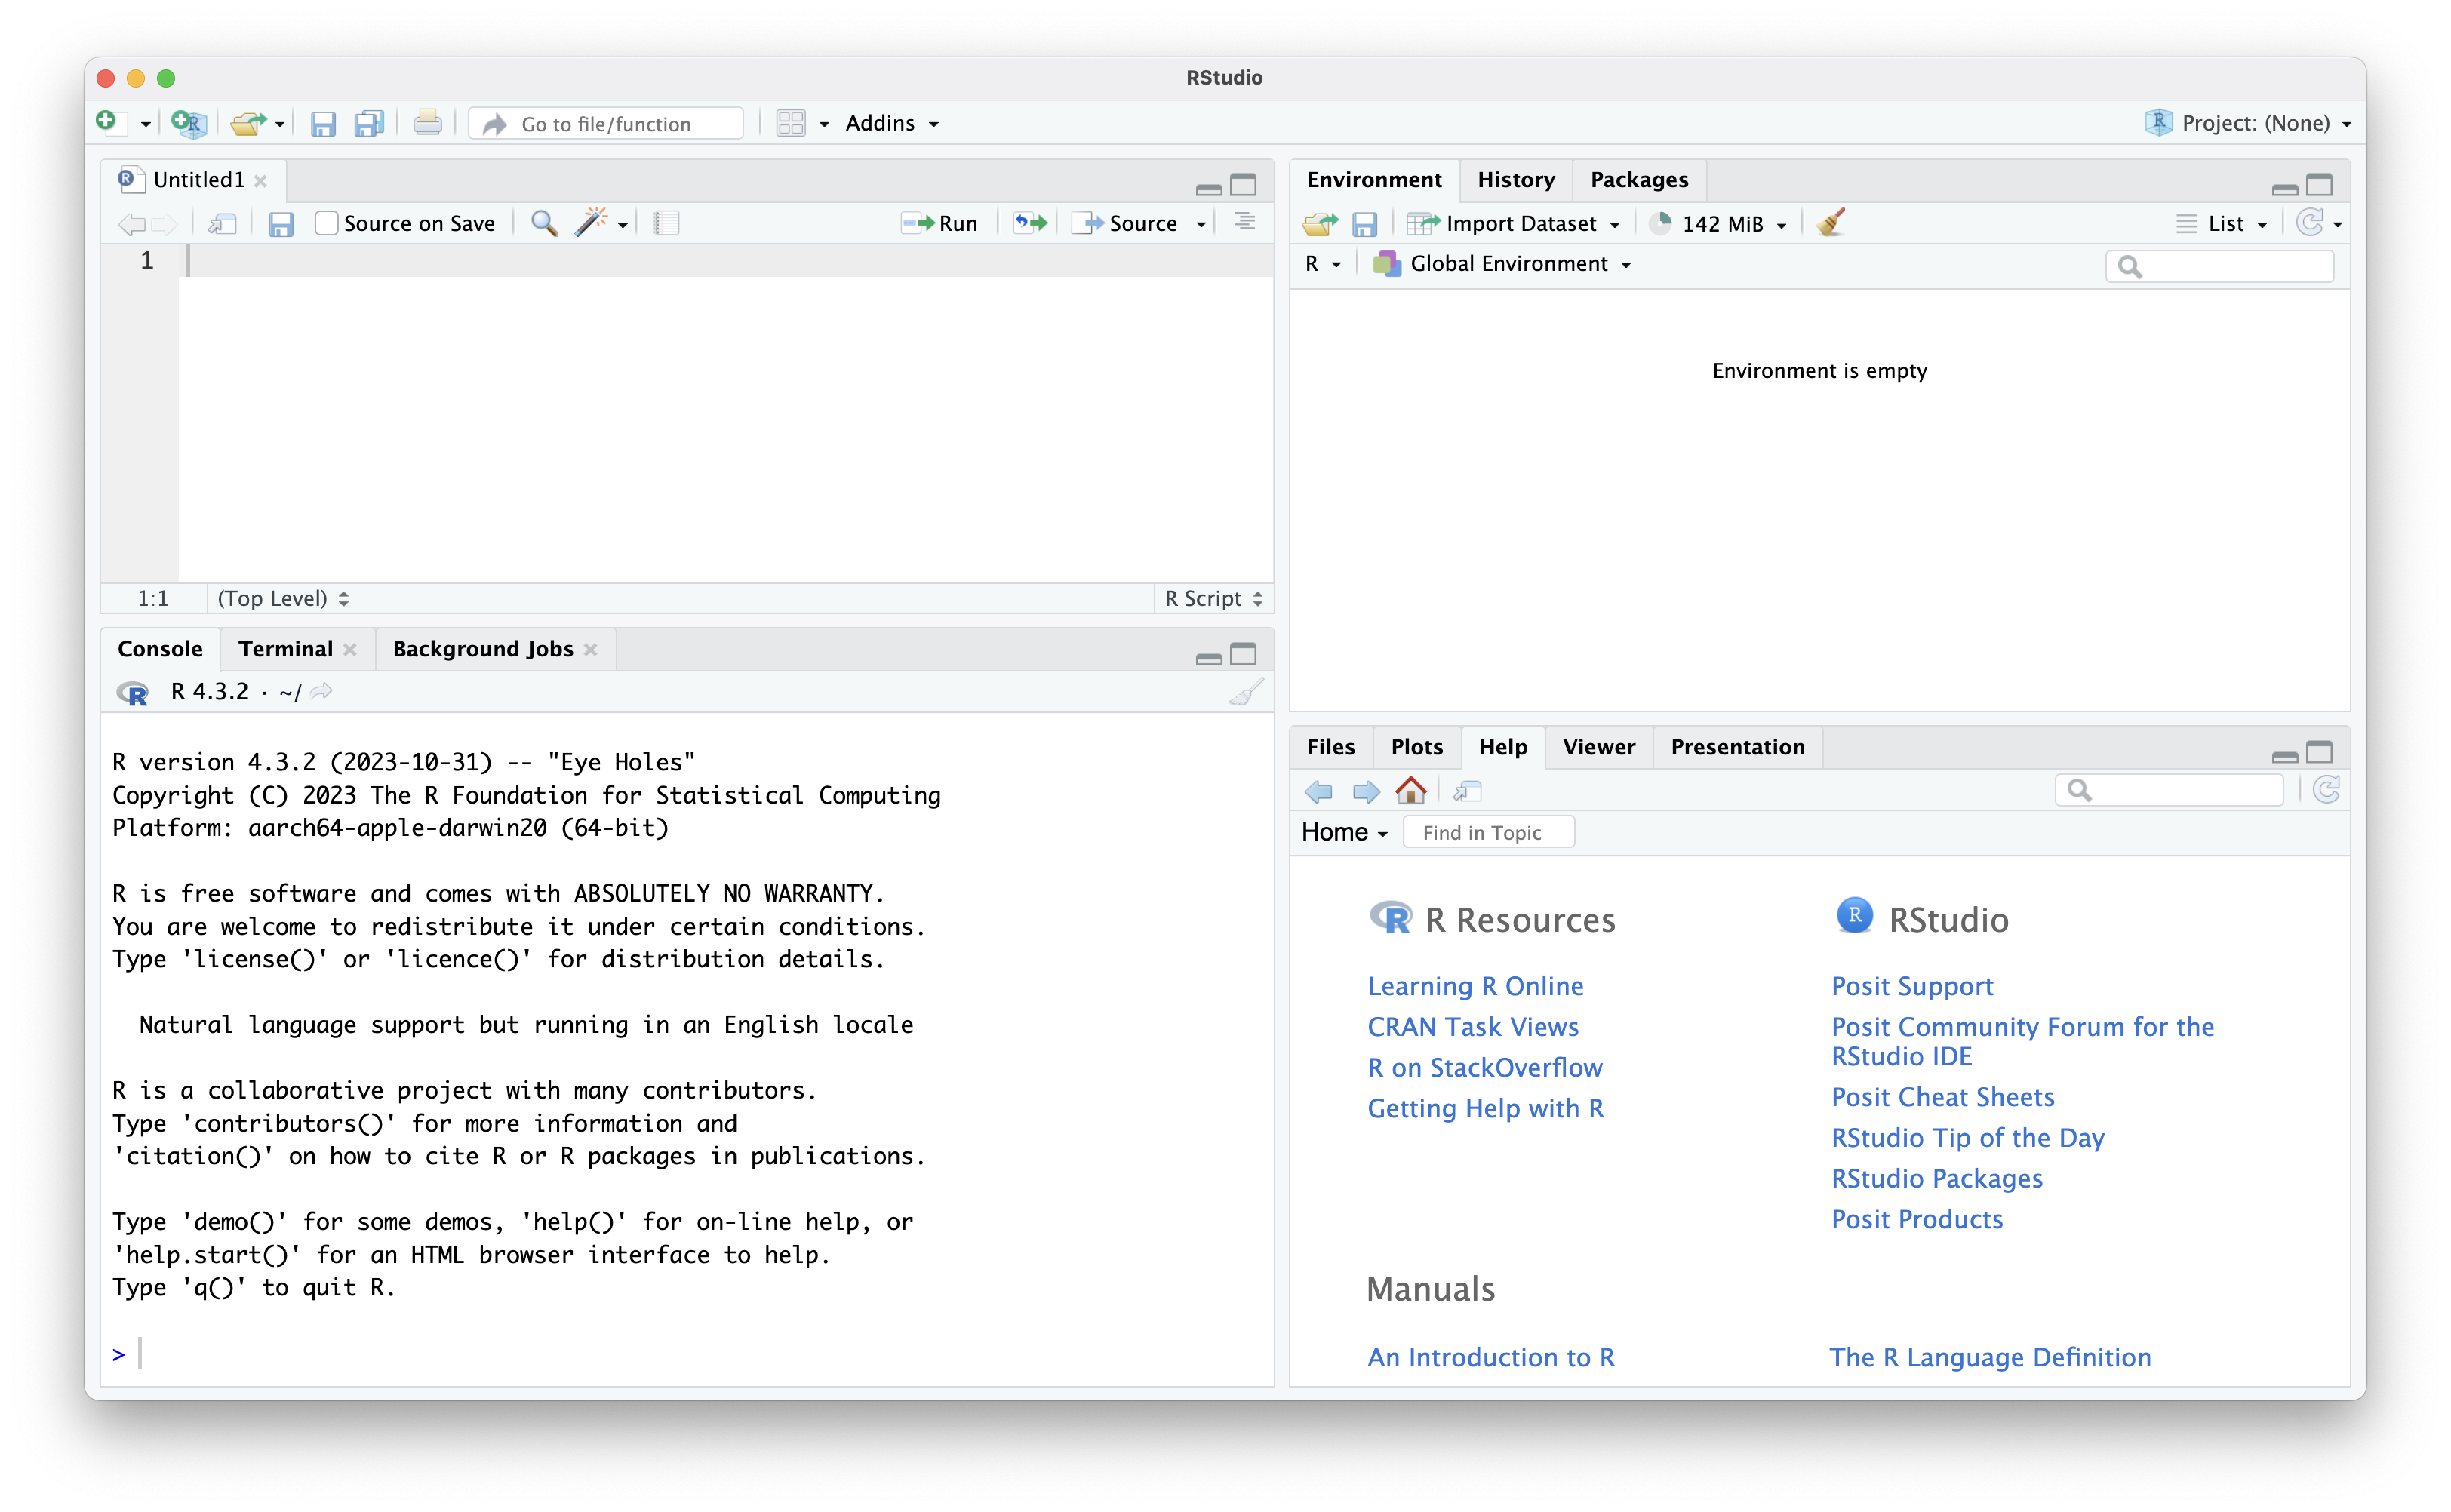Open the R Script file type selector
2451x1512 pixels.
point(1213,598)
